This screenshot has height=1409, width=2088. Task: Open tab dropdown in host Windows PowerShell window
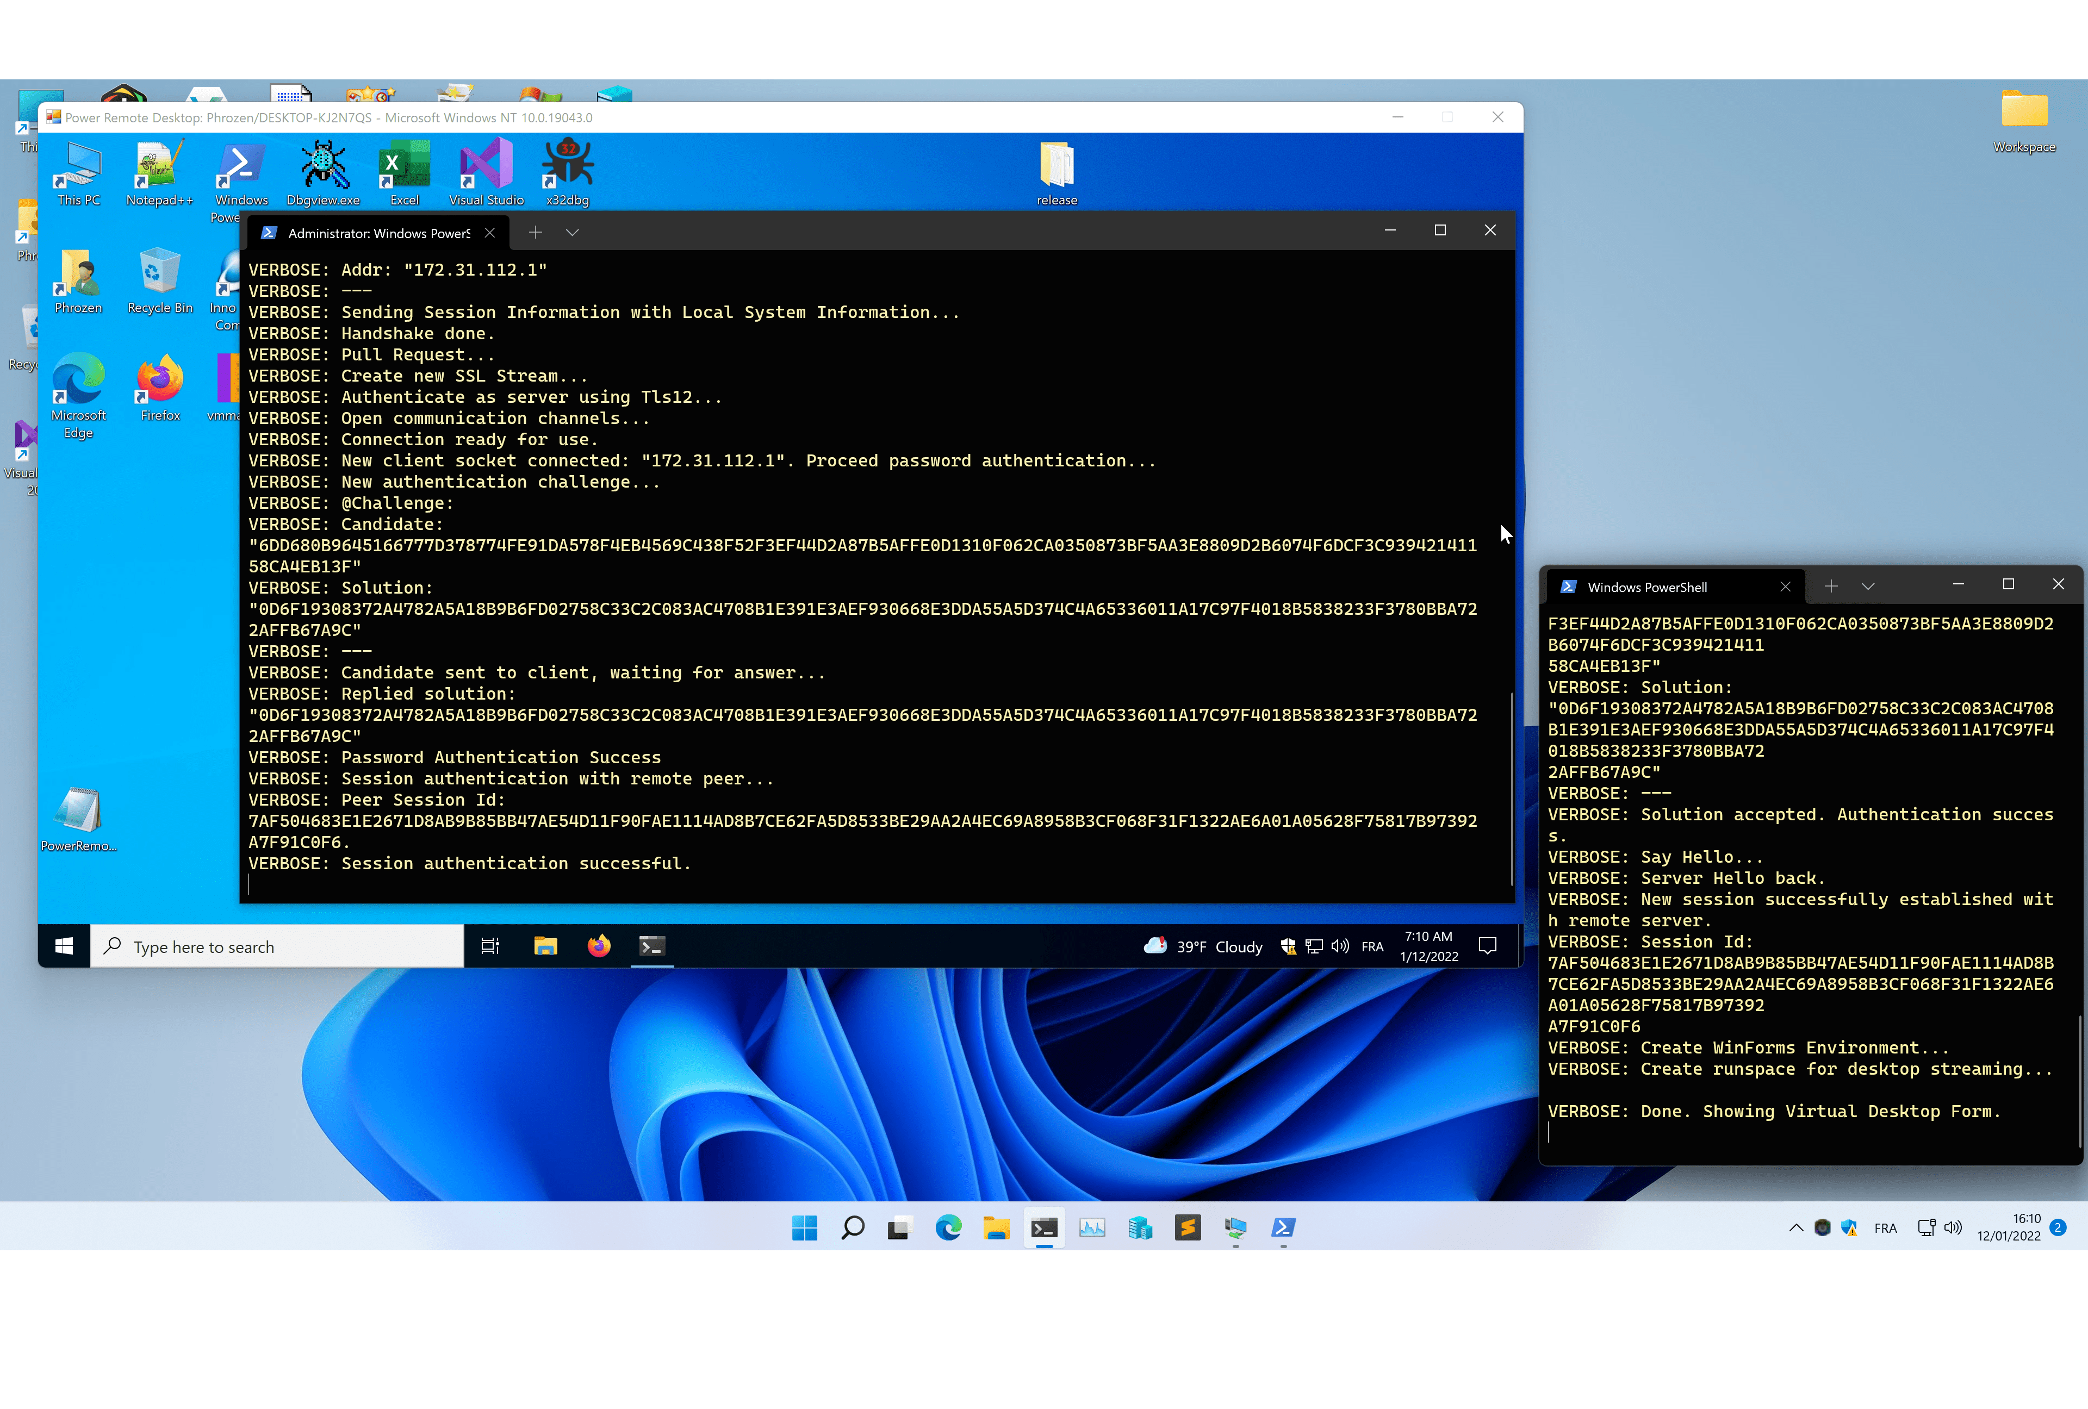(1868, 587)
